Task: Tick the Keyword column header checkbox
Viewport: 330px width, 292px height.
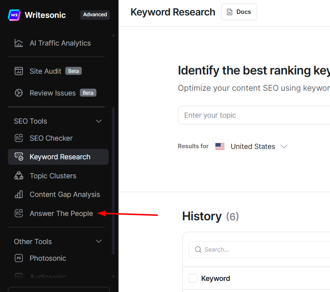Action: point(193,278)
